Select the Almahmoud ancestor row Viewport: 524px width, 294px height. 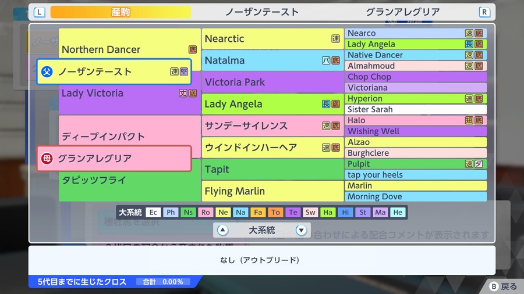click(x=416, y=66)
